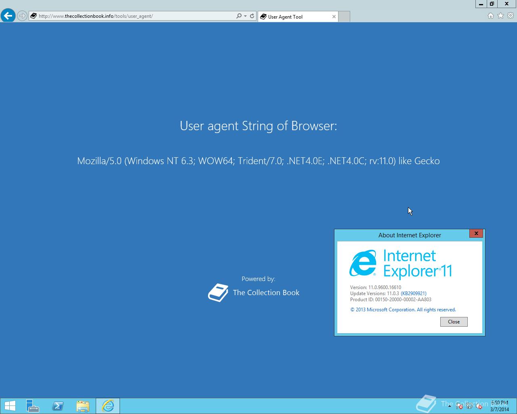This screenshot has width=517, height=414.
Task: Go back with the blue Back arrow
Action: tap(8, 16)
